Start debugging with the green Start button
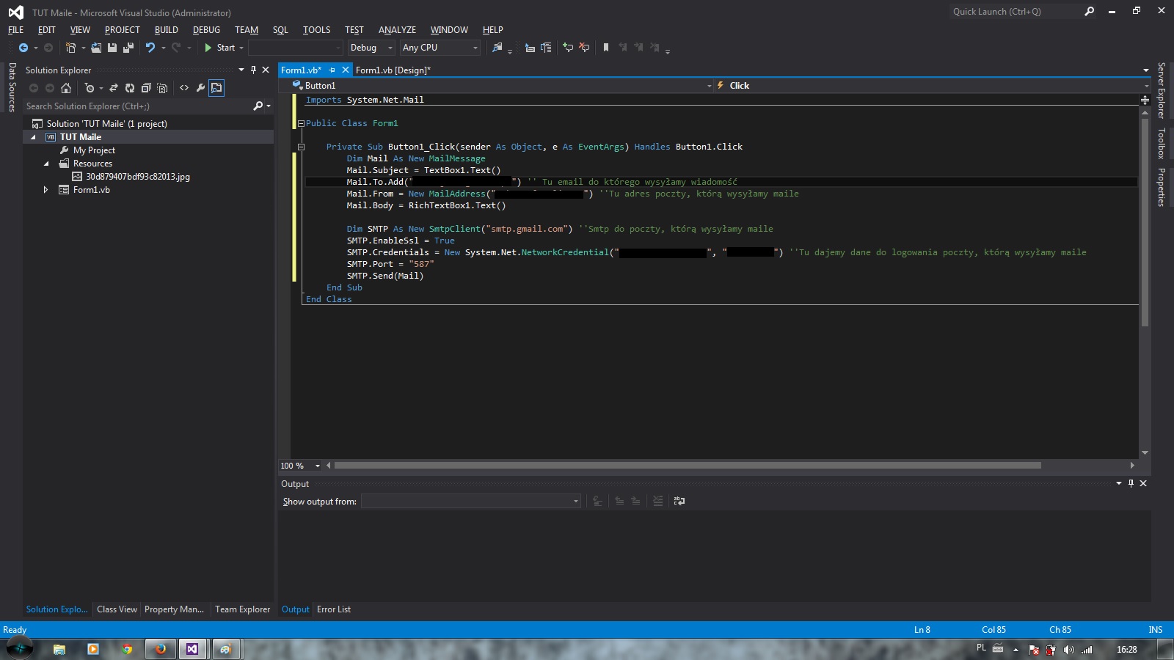This screenshot has height=660, width=1174. pyautogui.click(x=219, y=48)
